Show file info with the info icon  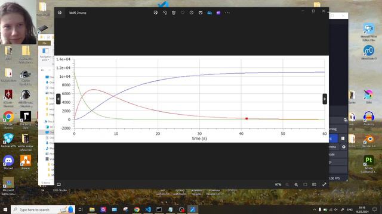(x=192, y=12)
